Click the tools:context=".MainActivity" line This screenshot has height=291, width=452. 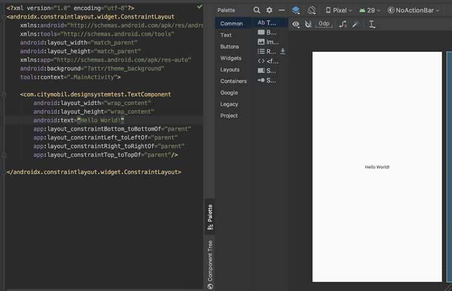71,77
